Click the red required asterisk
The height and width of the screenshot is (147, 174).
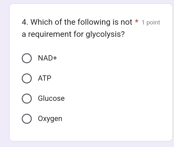click(x=137, y=22)
